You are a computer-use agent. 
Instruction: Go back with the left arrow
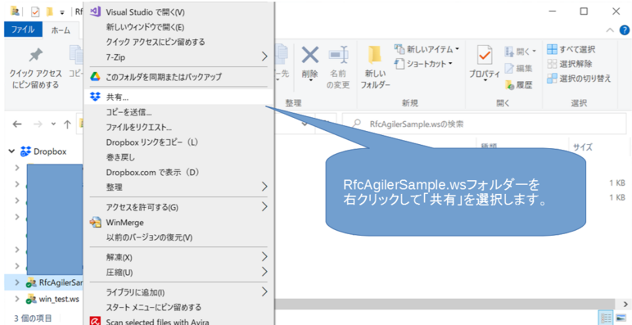[x=17, y=124]
